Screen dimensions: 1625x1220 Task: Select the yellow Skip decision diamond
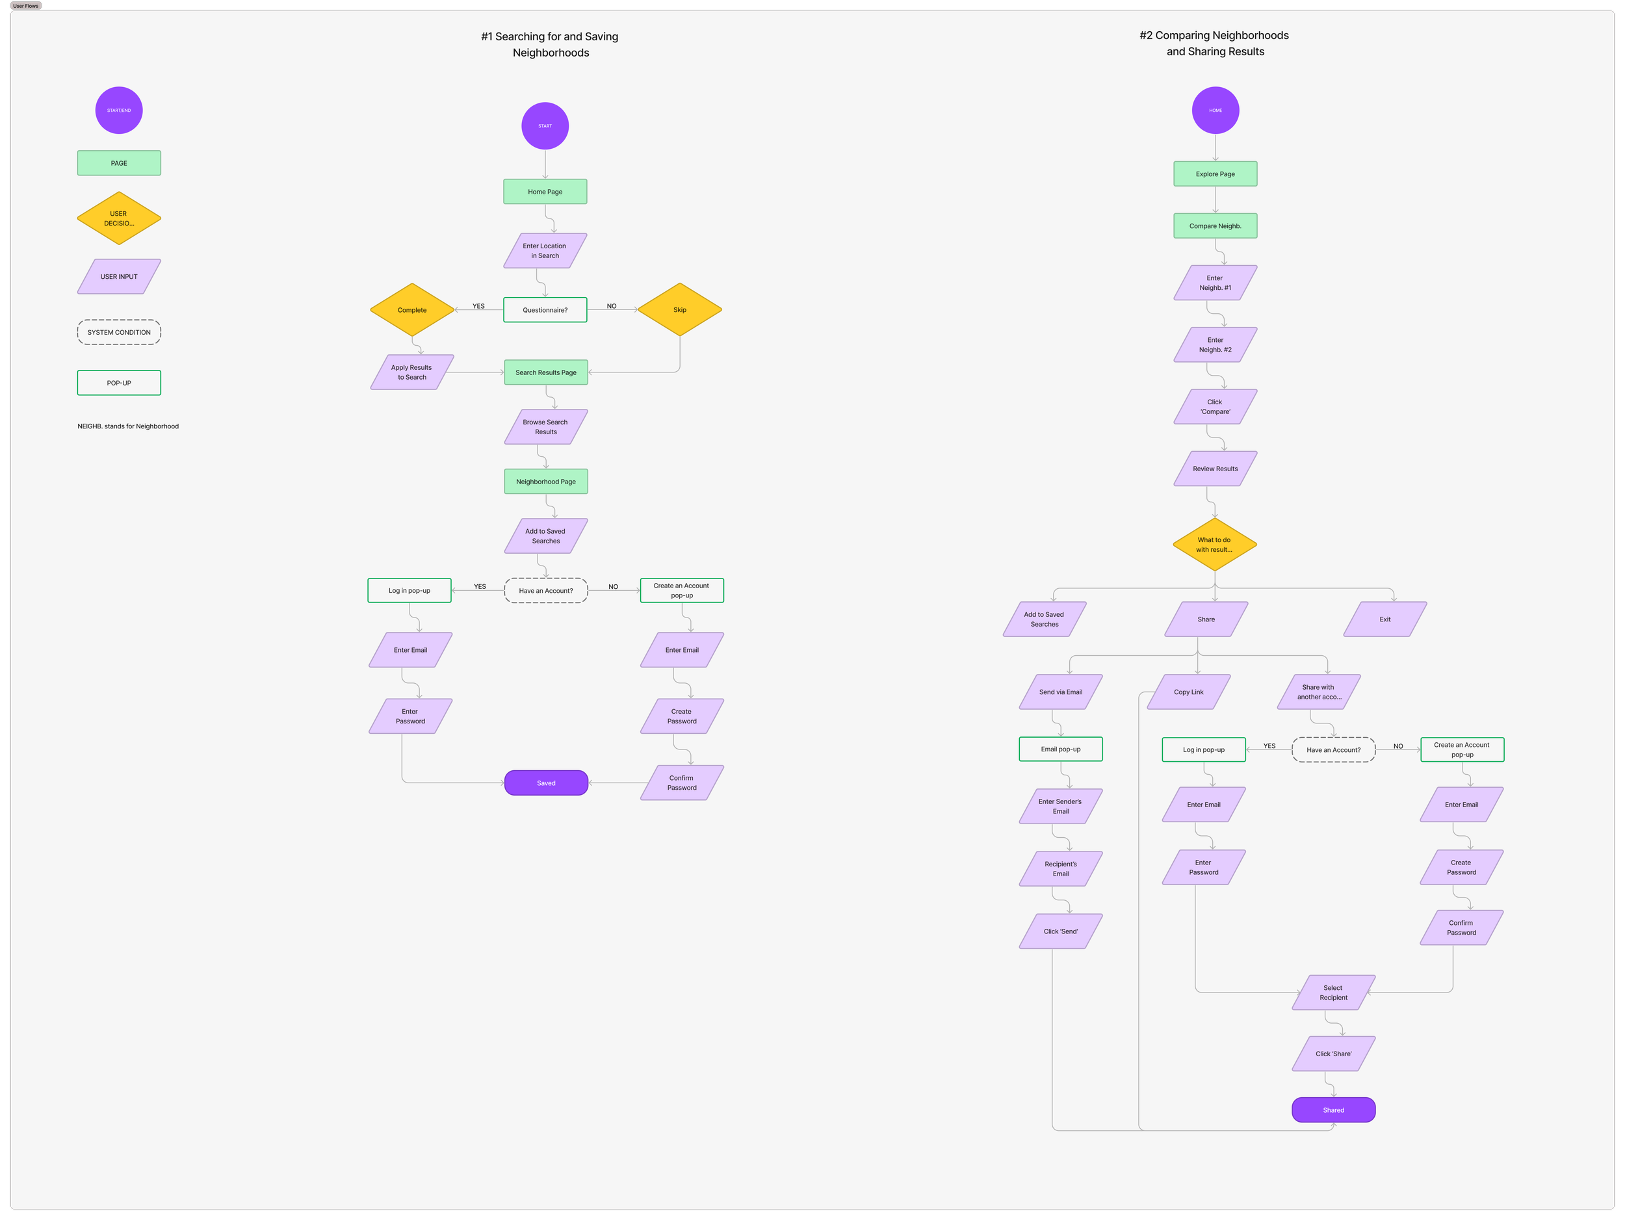[679, 310]
